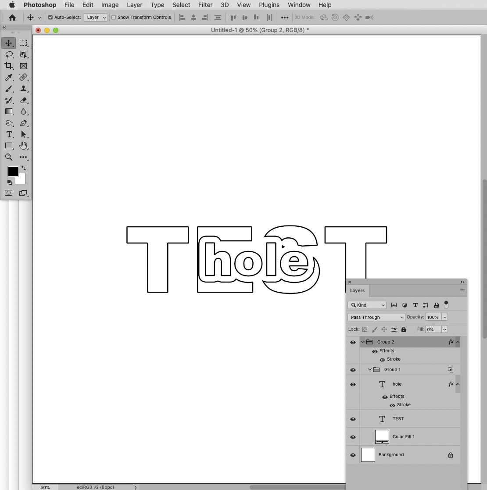Image resolution: width=487 pixels, height=490 pixels.
Task: Choose the Type tool
Action: click(8, 135)
